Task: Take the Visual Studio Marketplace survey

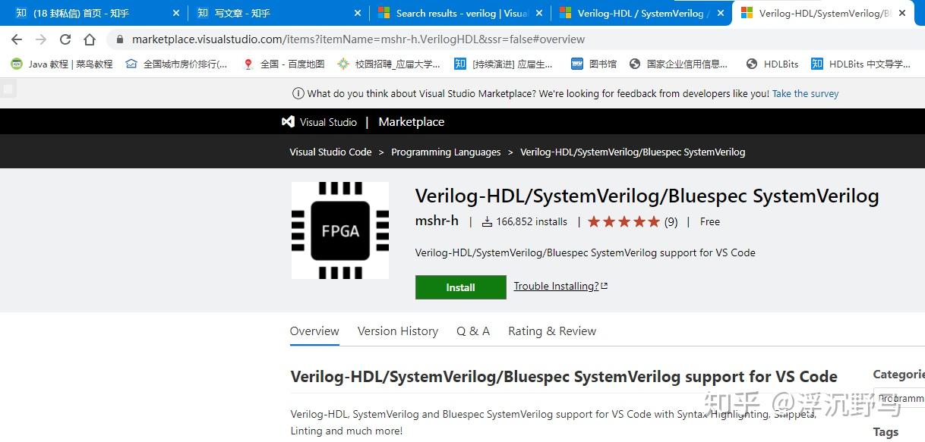Action: tap(805, 93)
